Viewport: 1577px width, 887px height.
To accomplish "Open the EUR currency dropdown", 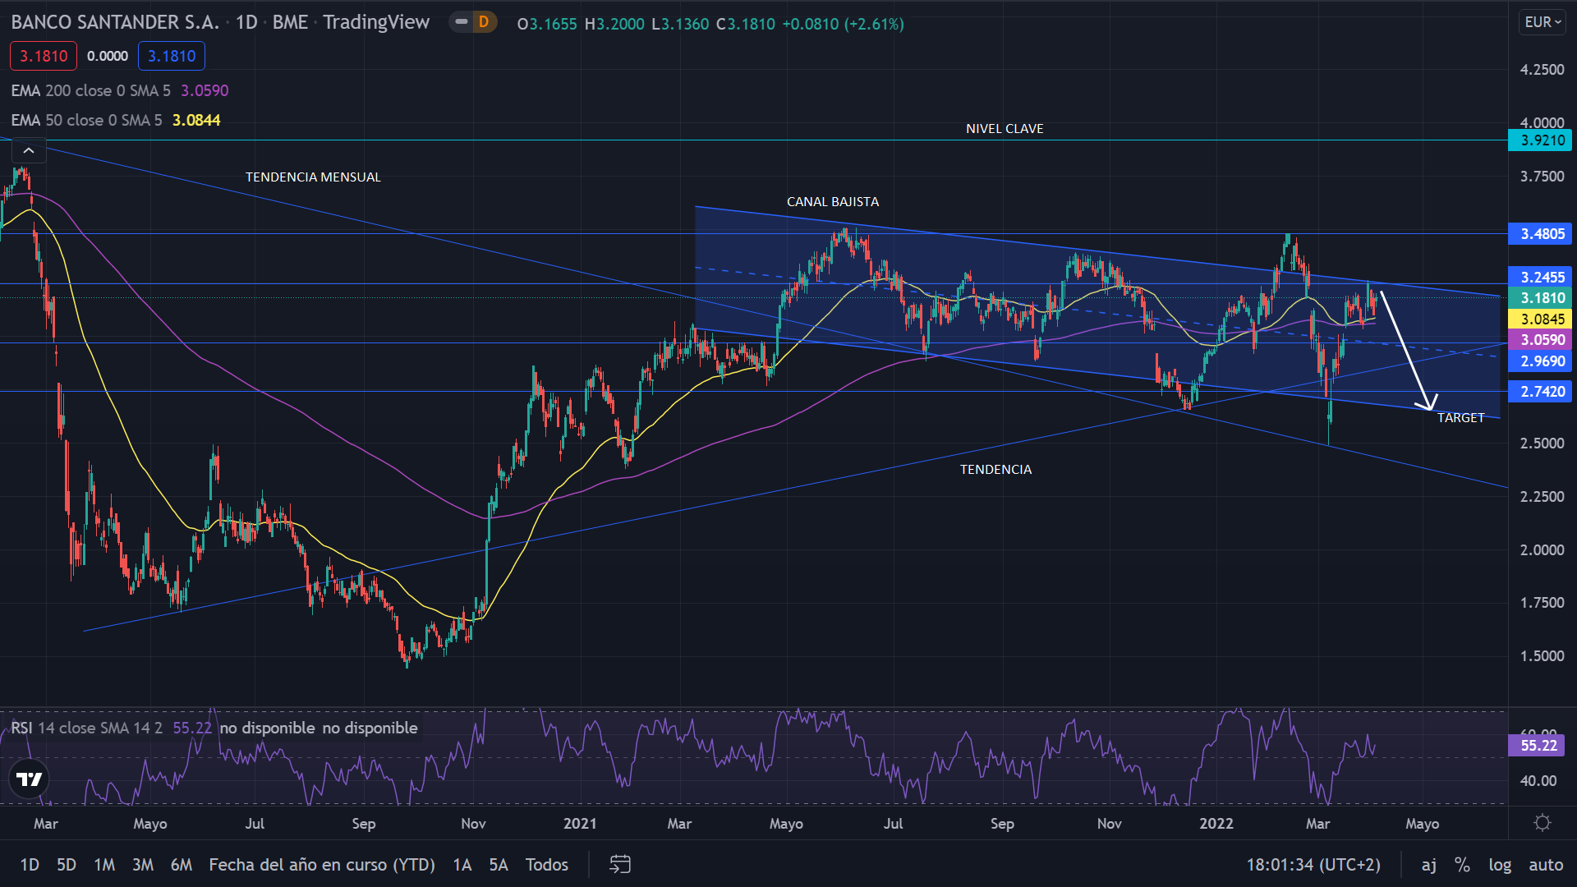I will [x=1542, y=22].
